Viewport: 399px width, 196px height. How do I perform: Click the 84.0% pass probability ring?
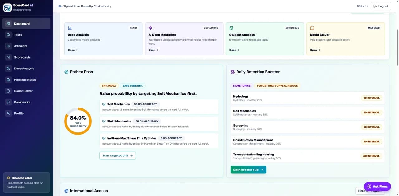click(78, 121)
